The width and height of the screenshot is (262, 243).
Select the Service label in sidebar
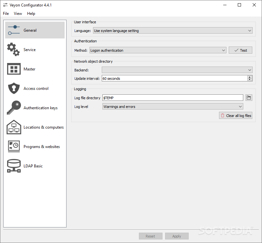pyautogui.click(x=30, y=50)
